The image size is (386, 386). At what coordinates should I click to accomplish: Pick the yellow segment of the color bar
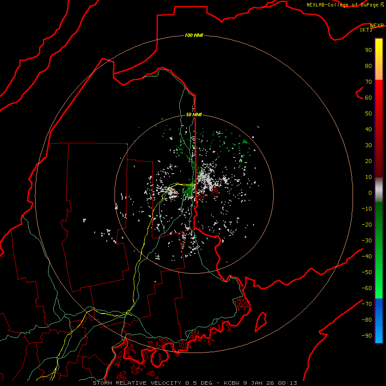379,59
